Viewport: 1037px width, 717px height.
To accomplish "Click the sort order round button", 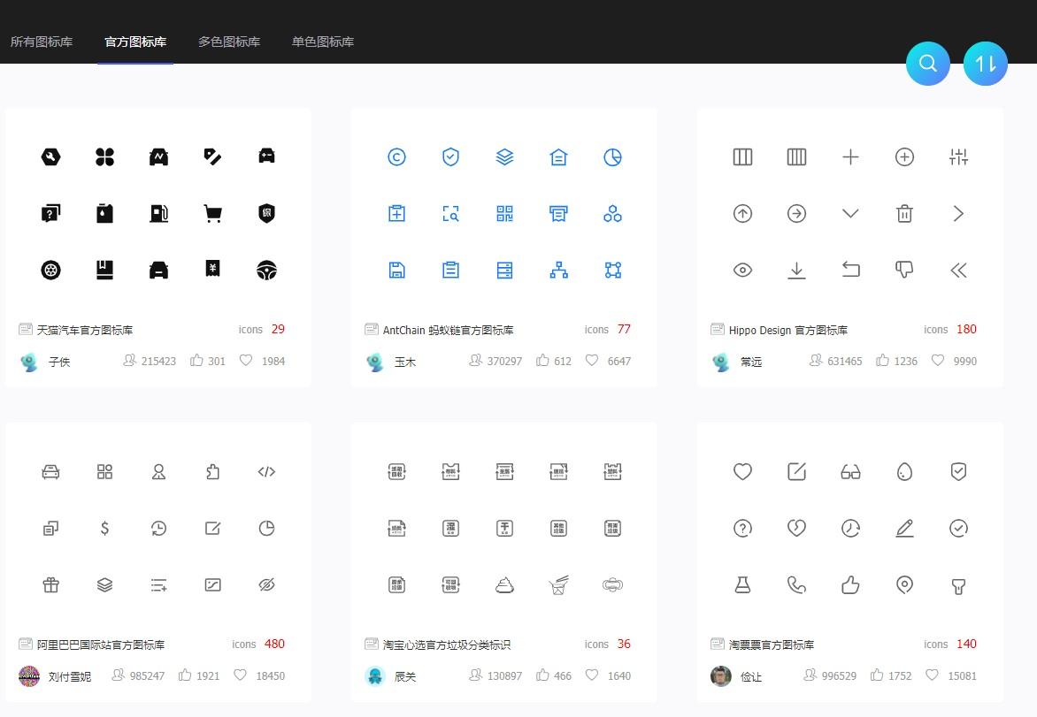I will pos(985,64).
